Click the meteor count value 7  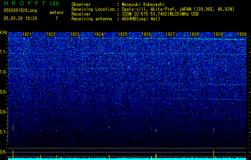(57, 18)
